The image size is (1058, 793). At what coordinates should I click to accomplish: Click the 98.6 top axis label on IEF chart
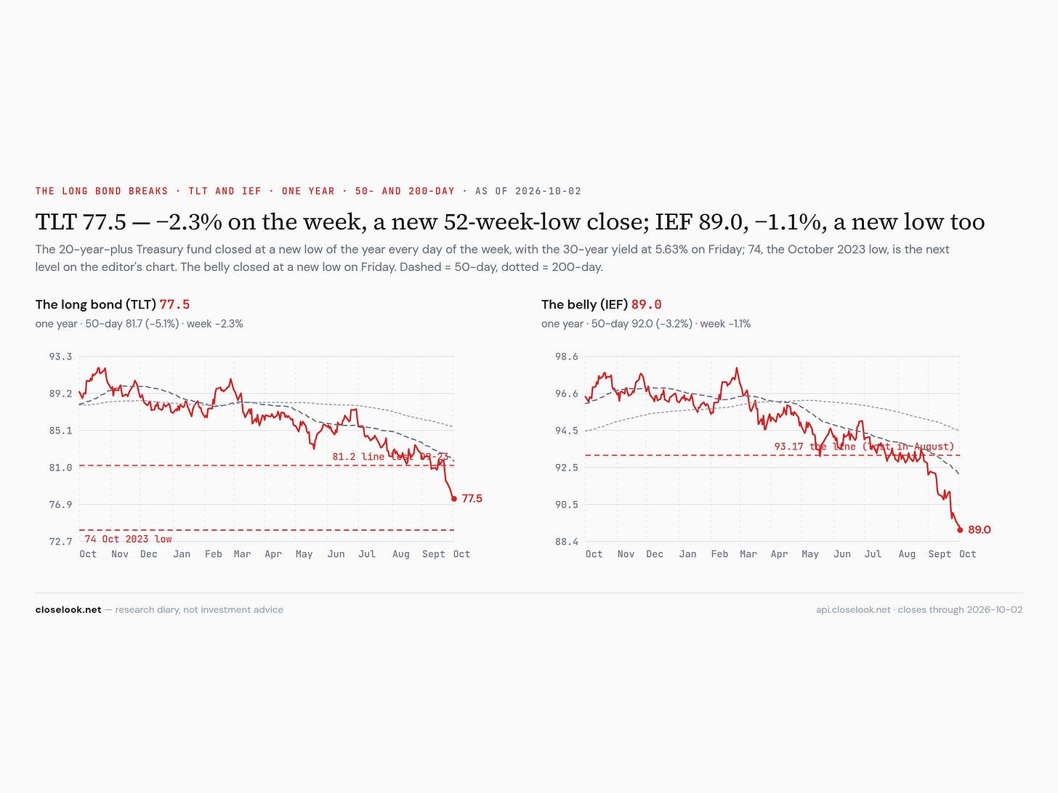(x=567, y=357)
